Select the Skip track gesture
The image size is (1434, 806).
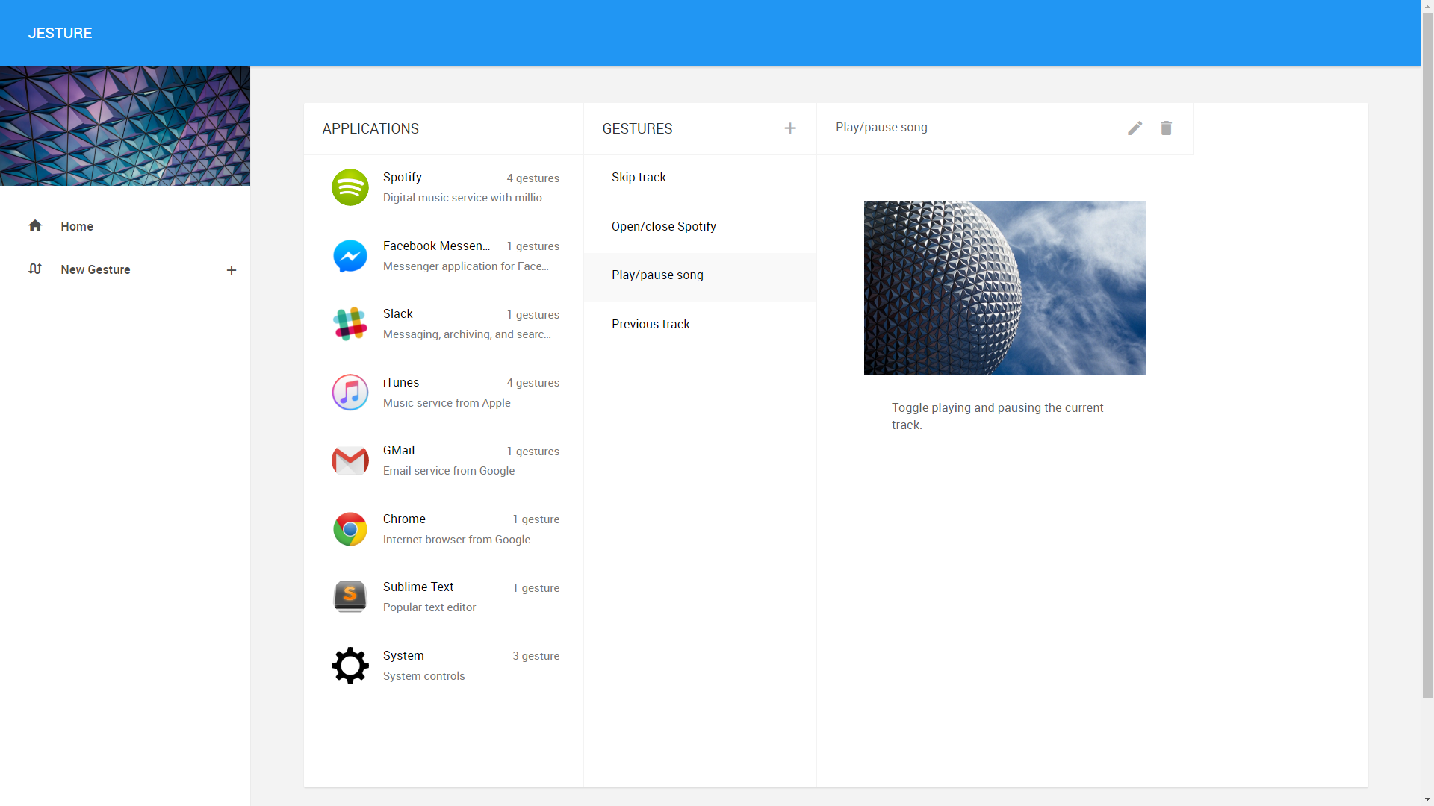639,178
